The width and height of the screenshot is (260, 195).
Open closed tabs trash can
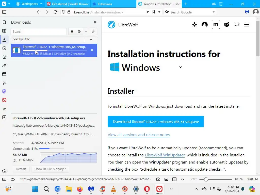(x=221, y=4)
